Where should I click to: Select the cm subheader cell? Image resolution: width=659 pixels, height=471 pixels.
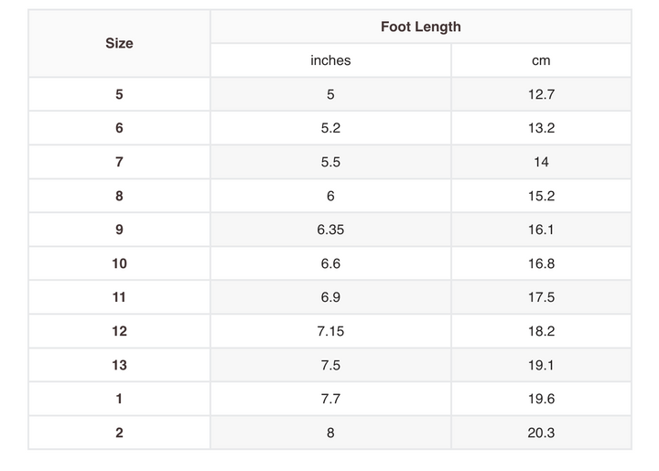click(541, 60)
